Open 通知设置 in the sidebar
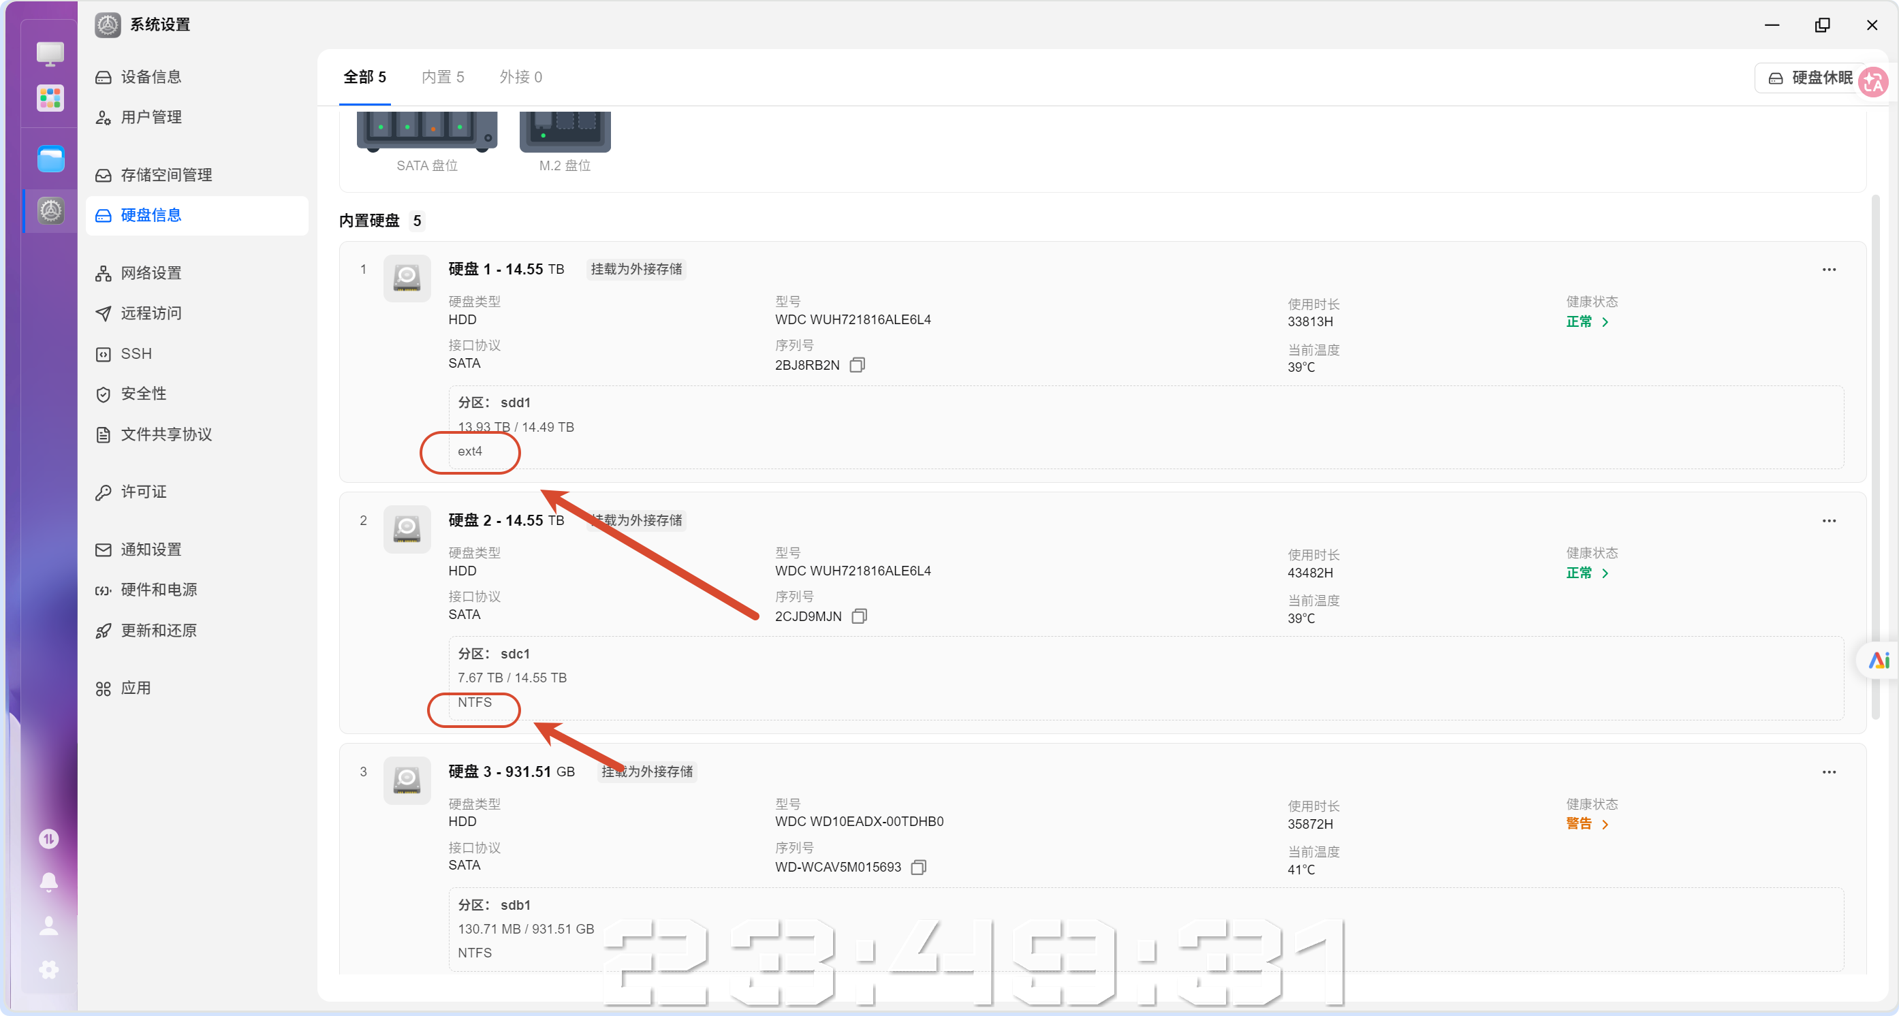 [x=197, y=550]
